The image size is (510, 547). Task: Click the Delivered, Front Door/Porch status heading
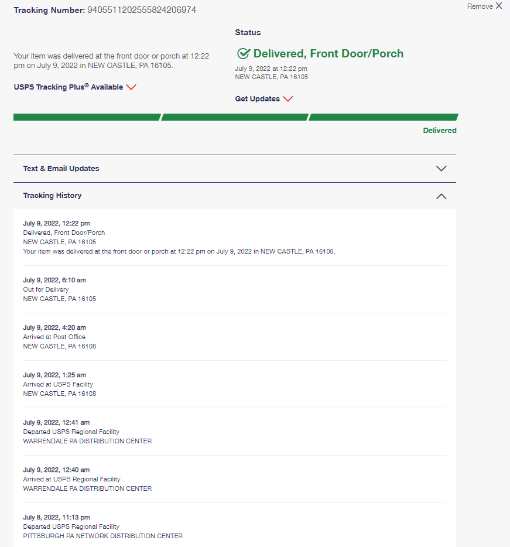pos(328,54)
